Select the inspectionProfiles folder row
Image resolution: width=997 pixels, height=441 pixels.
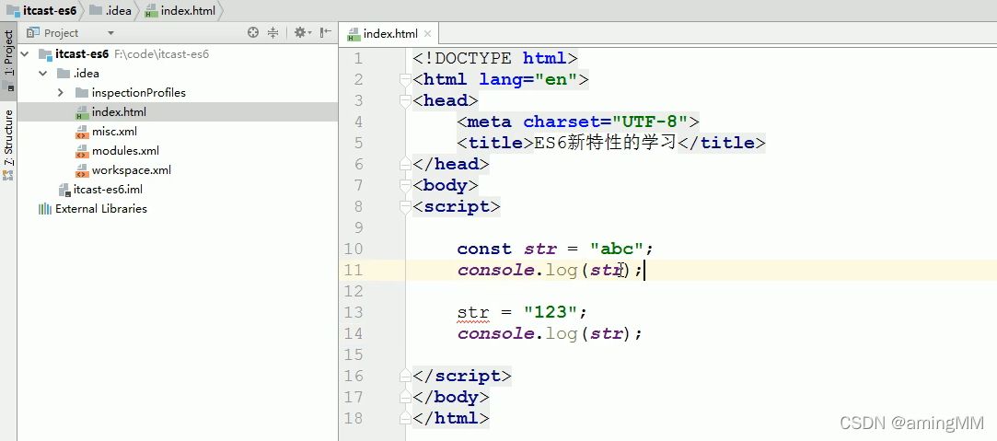[x=178, y=93]
